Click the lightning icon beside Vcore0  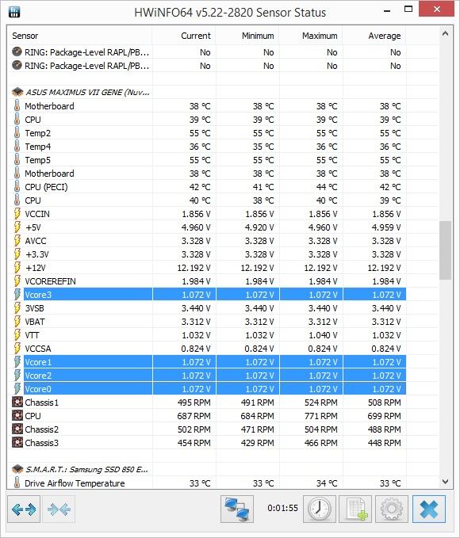pos(17,389)
